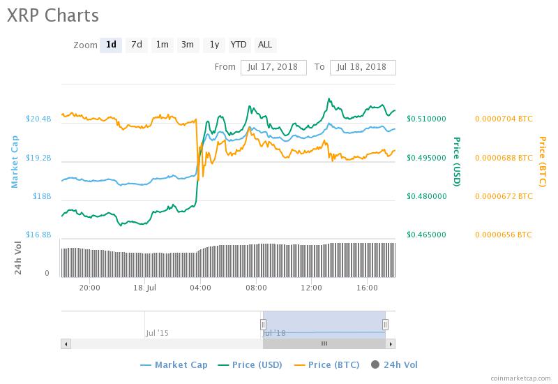
Task: Click the $0.495000 price axis label
Action: tap(426, 158)
